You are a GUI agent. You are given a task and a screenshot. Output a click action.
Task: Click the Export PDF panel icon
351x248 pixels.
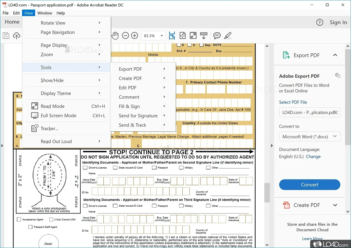coord(286,55)
